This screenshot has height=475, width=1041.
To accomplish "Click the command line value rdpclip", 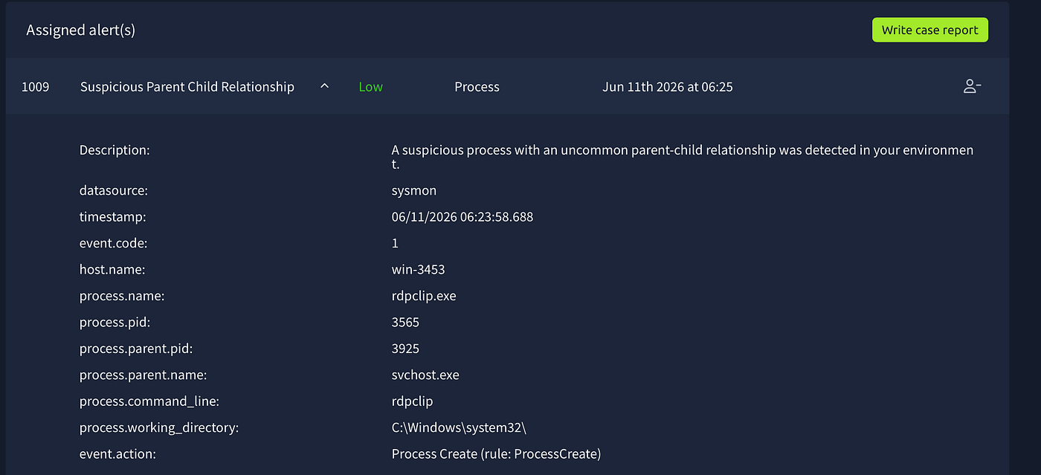I will [412, 401].
